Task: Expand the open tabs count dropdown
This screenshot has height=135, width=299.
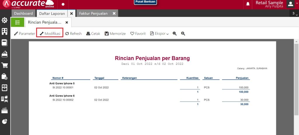Action: (x=295, y=13)
